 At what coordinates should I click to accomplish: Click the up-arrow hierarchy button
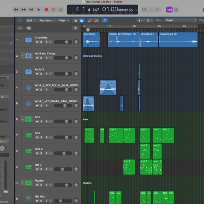pyautogui.click(x=20, y=20)
